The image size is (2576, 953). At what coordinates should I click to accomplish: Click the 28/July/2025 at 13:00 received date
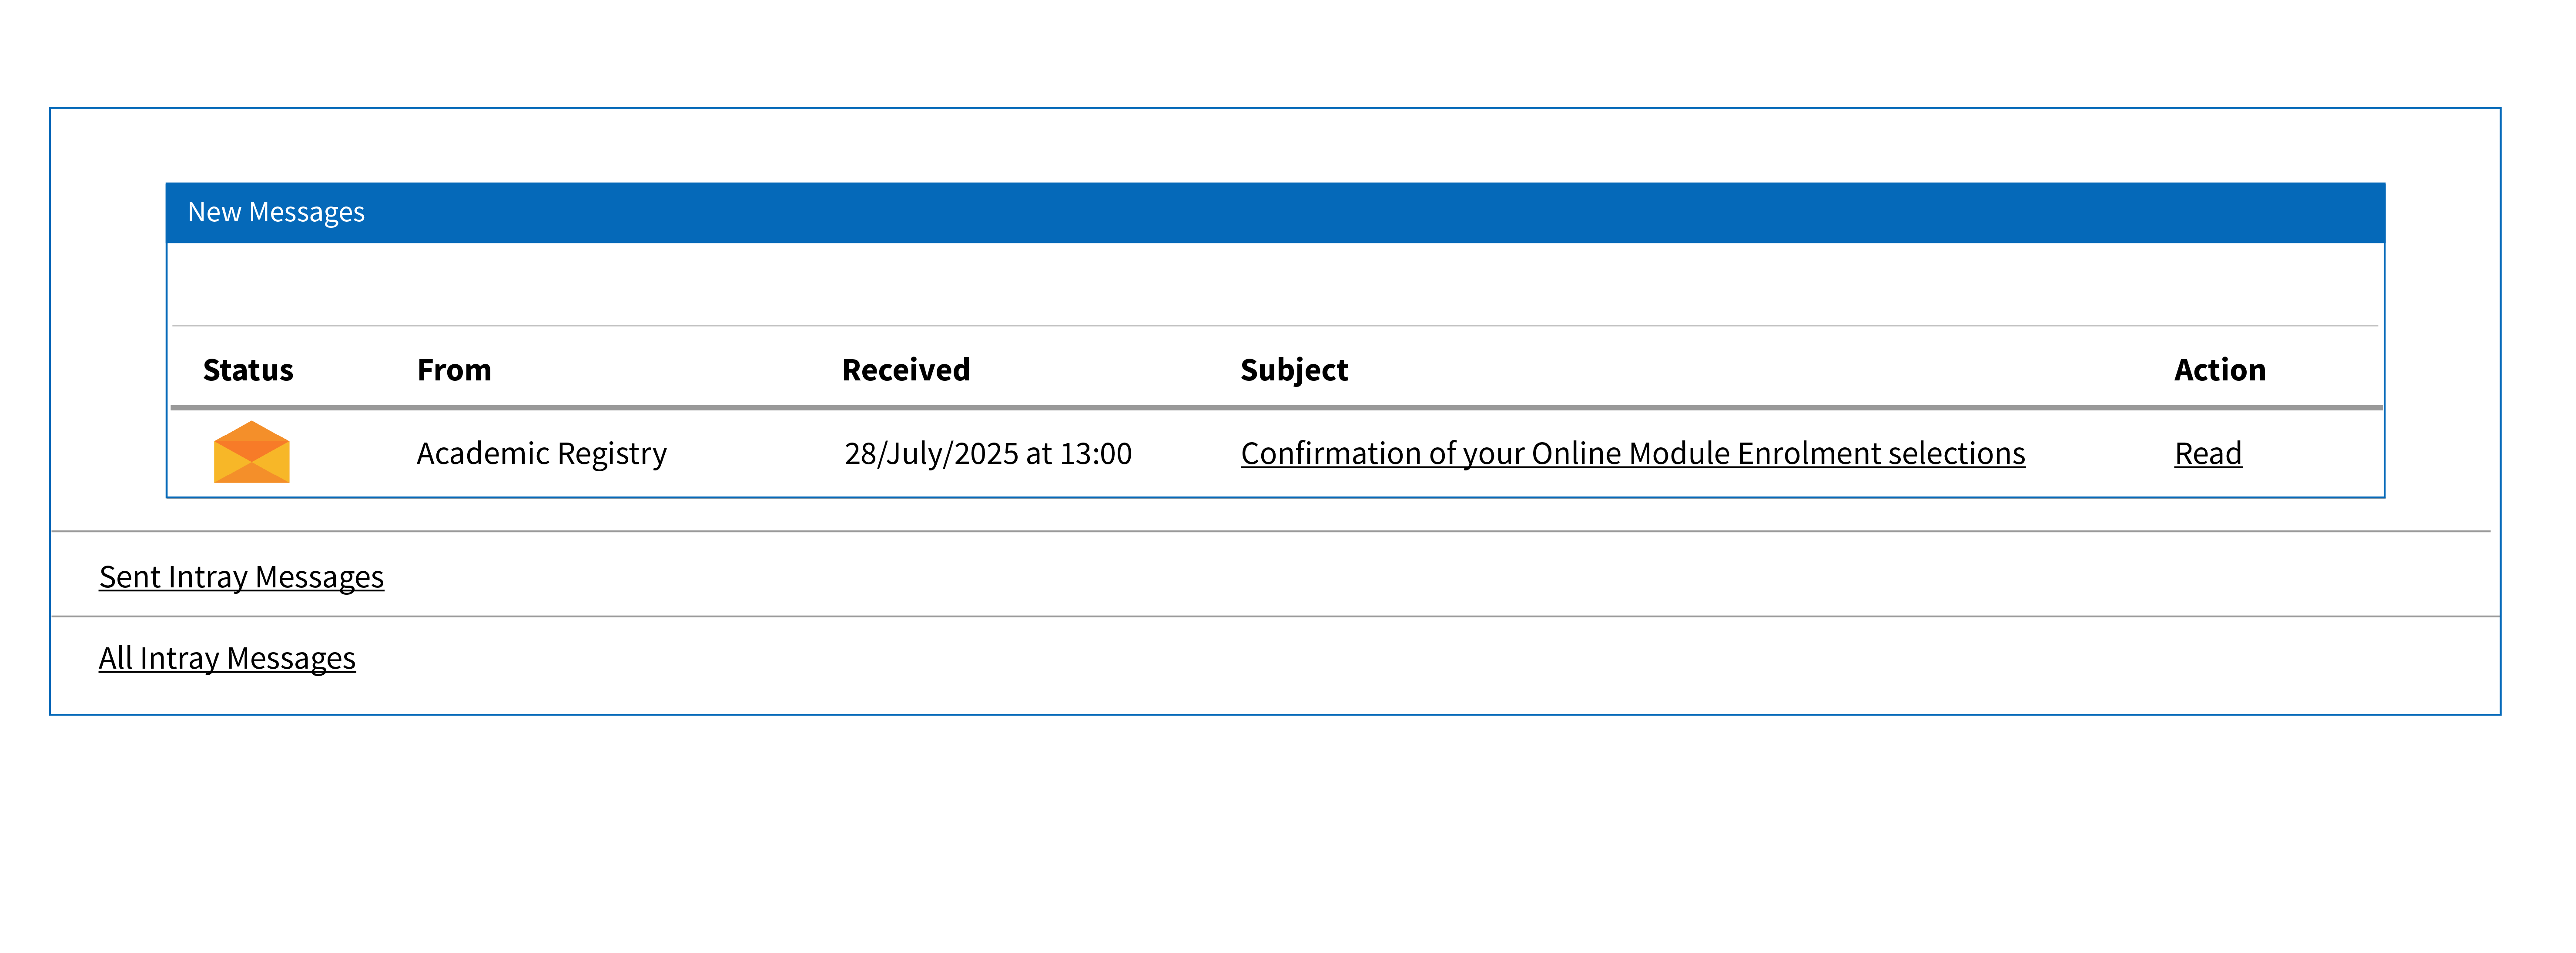click(x=987, y=453)
